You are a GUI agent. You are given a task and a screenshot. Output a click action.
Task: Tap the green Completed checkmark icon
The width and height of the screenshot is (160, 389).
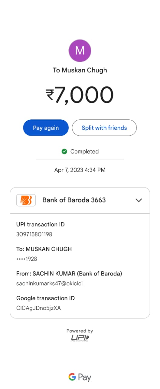64,151
